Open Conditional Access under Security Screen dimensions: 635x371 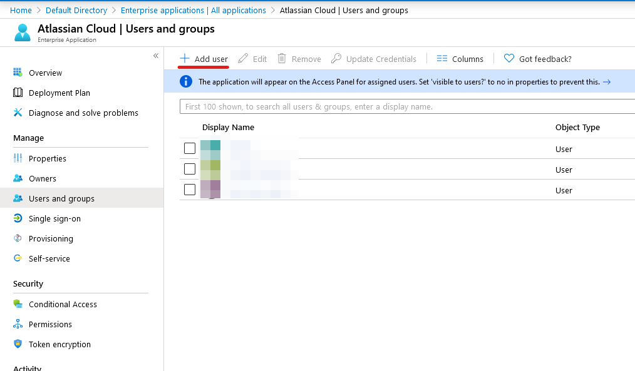(63, 304)
